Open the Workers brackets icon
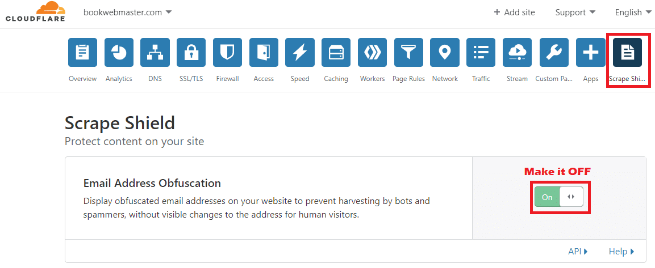 click(373, 53)
